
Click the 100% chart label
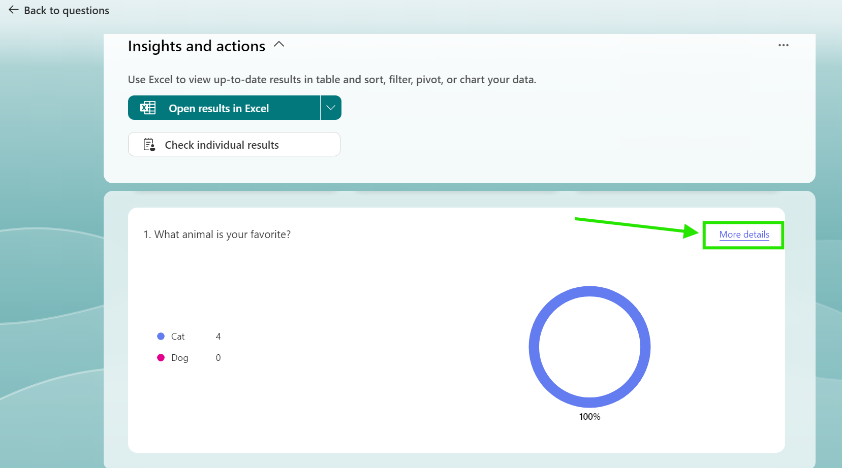click(x=589, y=417)
